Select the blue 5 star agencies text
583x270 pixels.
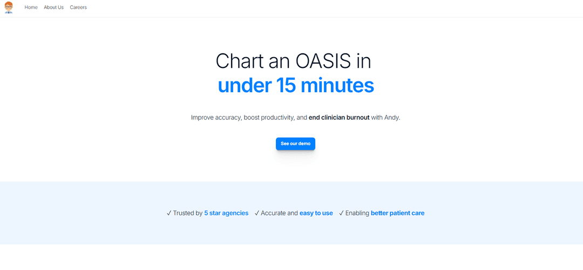tap(226, 213)
